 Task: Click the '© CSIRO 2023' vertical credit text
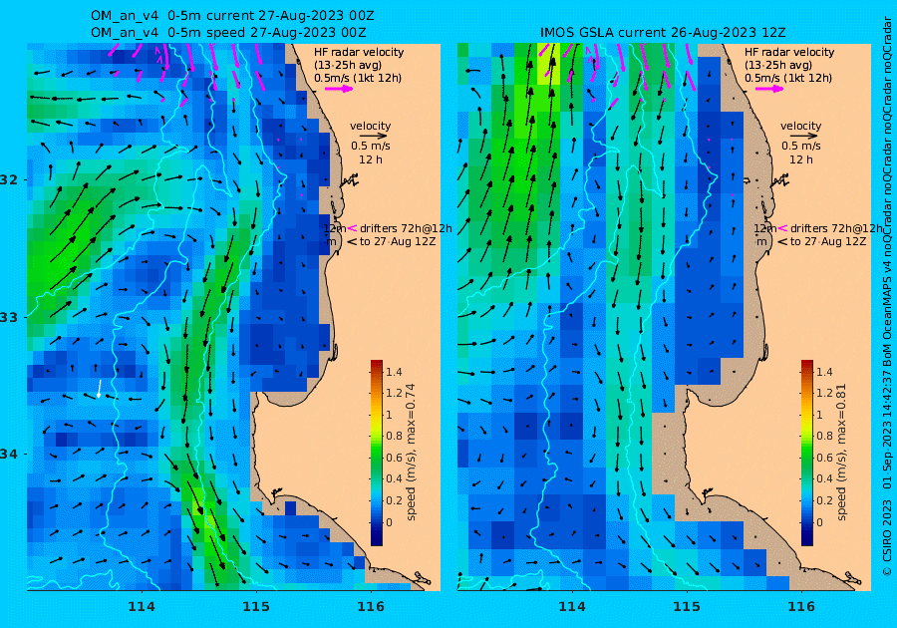[x=887, y=537]
